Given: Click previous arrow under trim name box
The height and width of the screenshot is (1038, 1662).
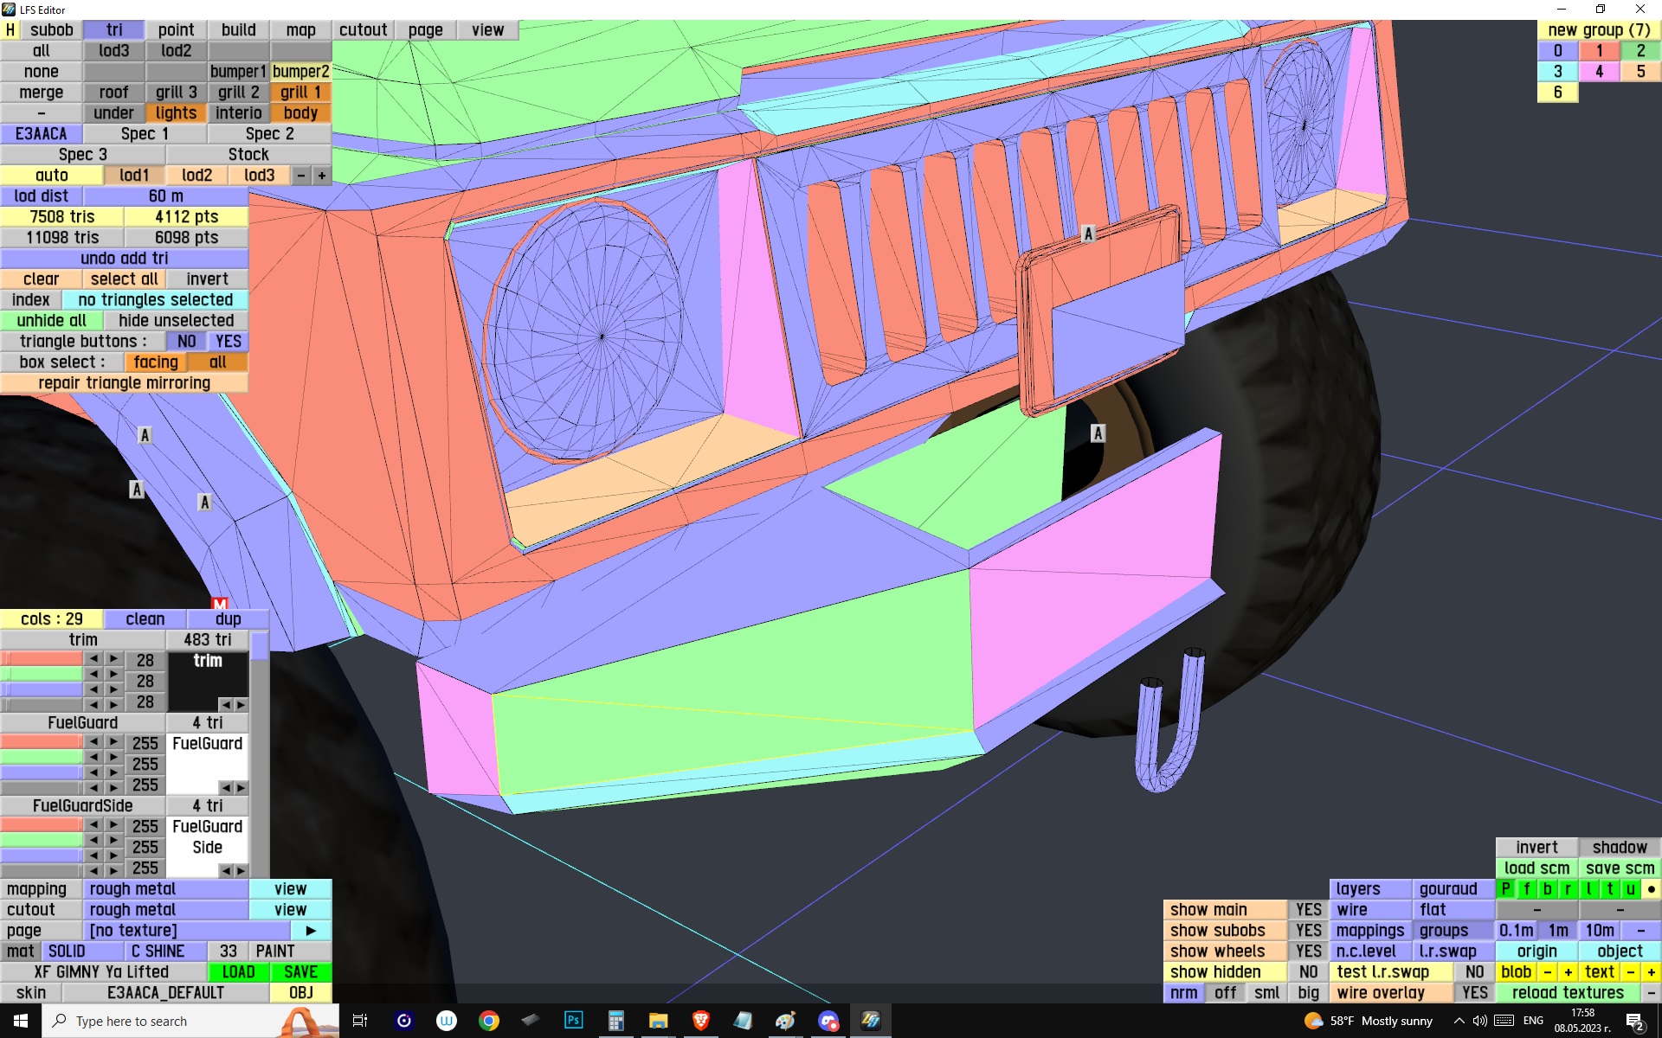Looking at the screenshot, I should coord(225,704).
